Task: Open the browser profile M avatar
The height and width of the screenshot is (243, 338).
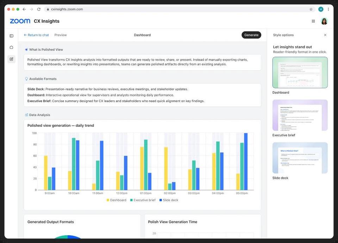Action: click(x=321, y=9)
